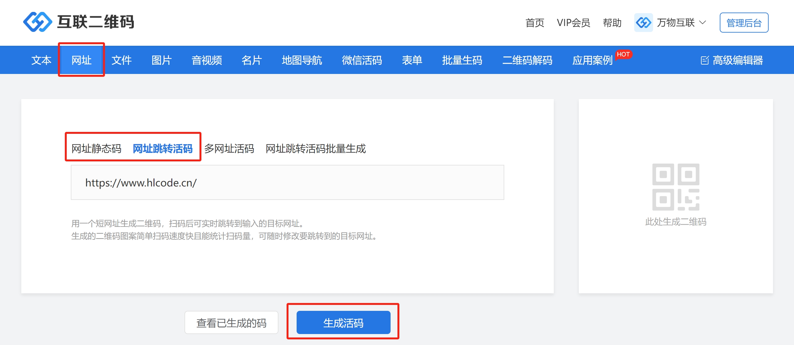The width and height of the screenshot is (794, 345).
Task: Click the 生成活码 button
Action: (x=344, y=322)
